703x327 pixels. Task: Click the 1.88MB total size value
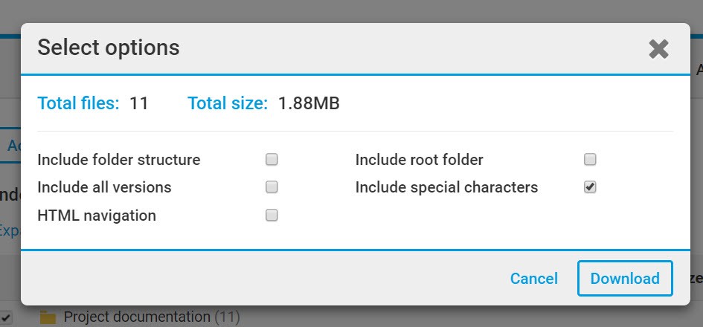(309, 103)
